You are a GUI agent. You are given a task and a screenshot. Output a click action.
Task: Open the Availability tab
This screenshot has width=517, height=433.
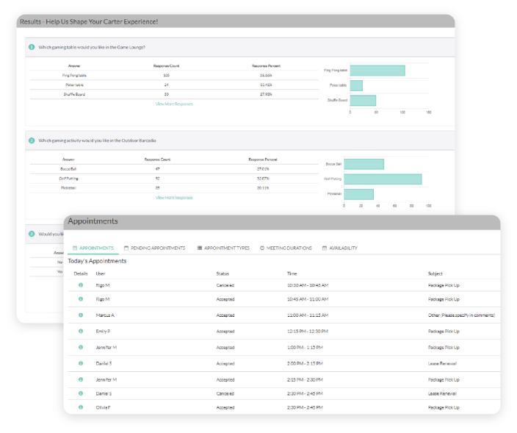(339, 248)
